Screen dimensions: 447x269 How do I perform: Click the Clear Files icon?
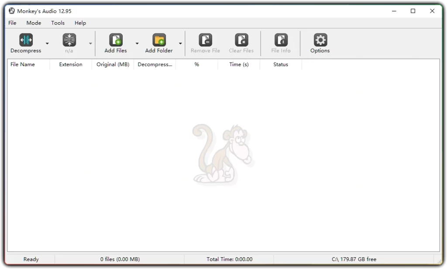(241, 40)
